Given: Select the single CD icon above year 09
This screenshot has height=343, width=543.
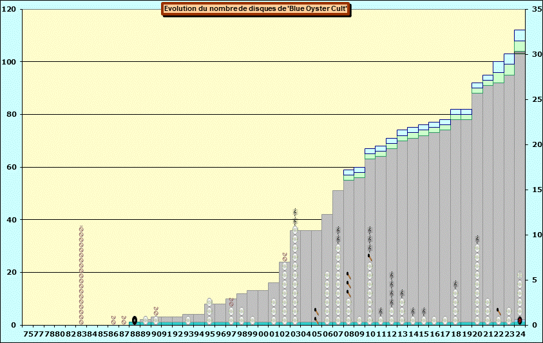Looking at the screenshot, I should pyautogui.click(x=359, y=320).
